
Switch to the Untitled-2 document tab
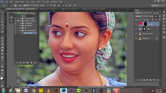[x=48, y=9]
